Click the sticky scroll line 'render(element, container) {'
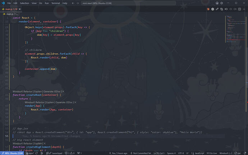 [40, 22]
